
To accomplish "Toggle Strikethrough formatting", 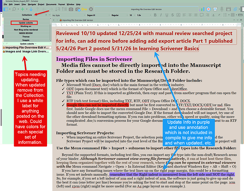I will click(172, 15).
